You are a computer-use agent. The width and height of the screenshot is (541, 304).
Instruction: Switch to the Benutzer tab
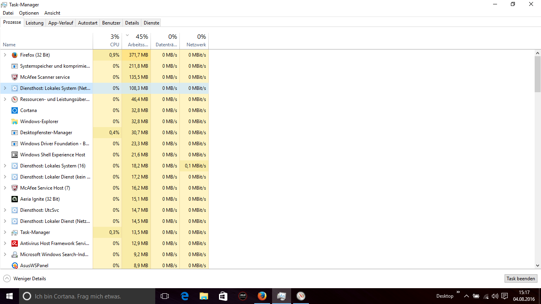click(111, 23)
